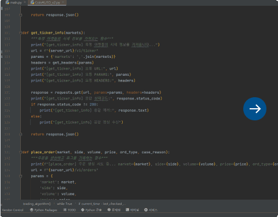Click the 'response = requests.get(url' line
Viewport: 278px width, 217px height.
(96, 93)
